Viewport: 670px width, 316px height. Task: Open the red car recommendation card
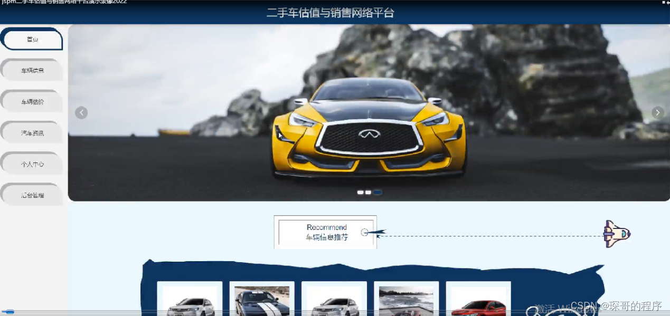pos(478,299)
